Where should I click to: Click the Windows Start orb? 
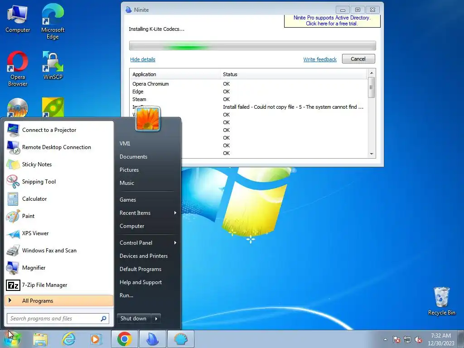12,339
